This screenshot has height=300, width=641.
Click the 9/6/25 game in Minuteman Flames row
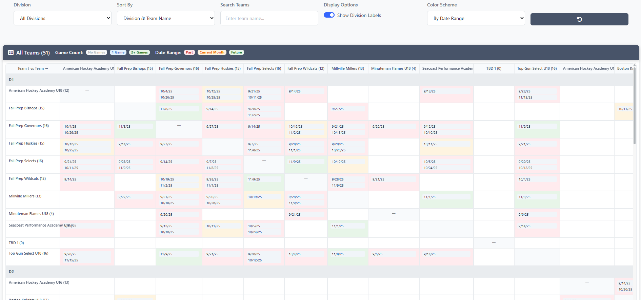pos(524,215)
